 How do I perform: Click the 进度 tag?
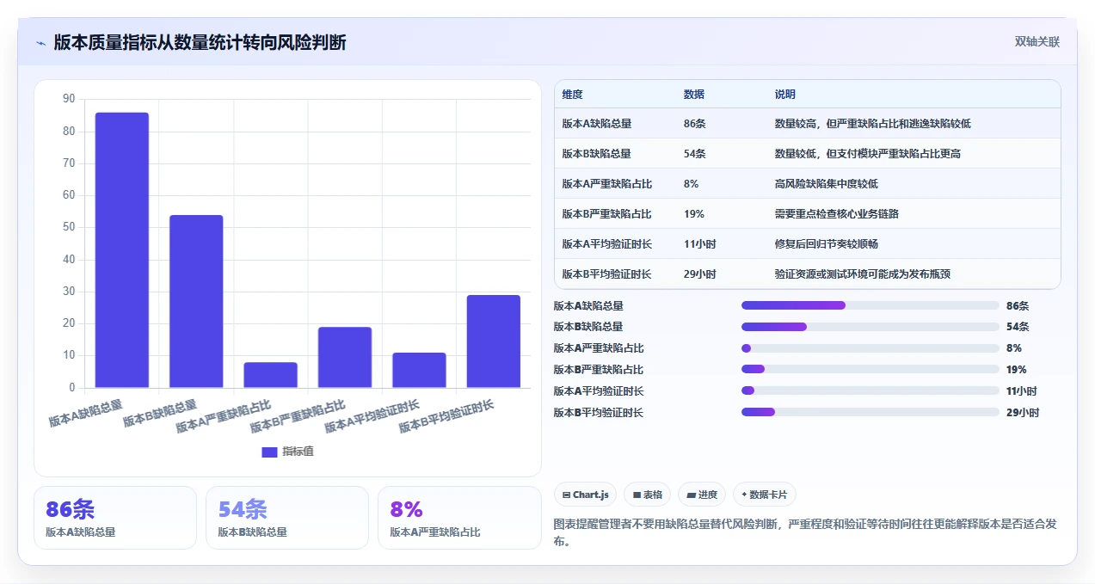[702, 495]
